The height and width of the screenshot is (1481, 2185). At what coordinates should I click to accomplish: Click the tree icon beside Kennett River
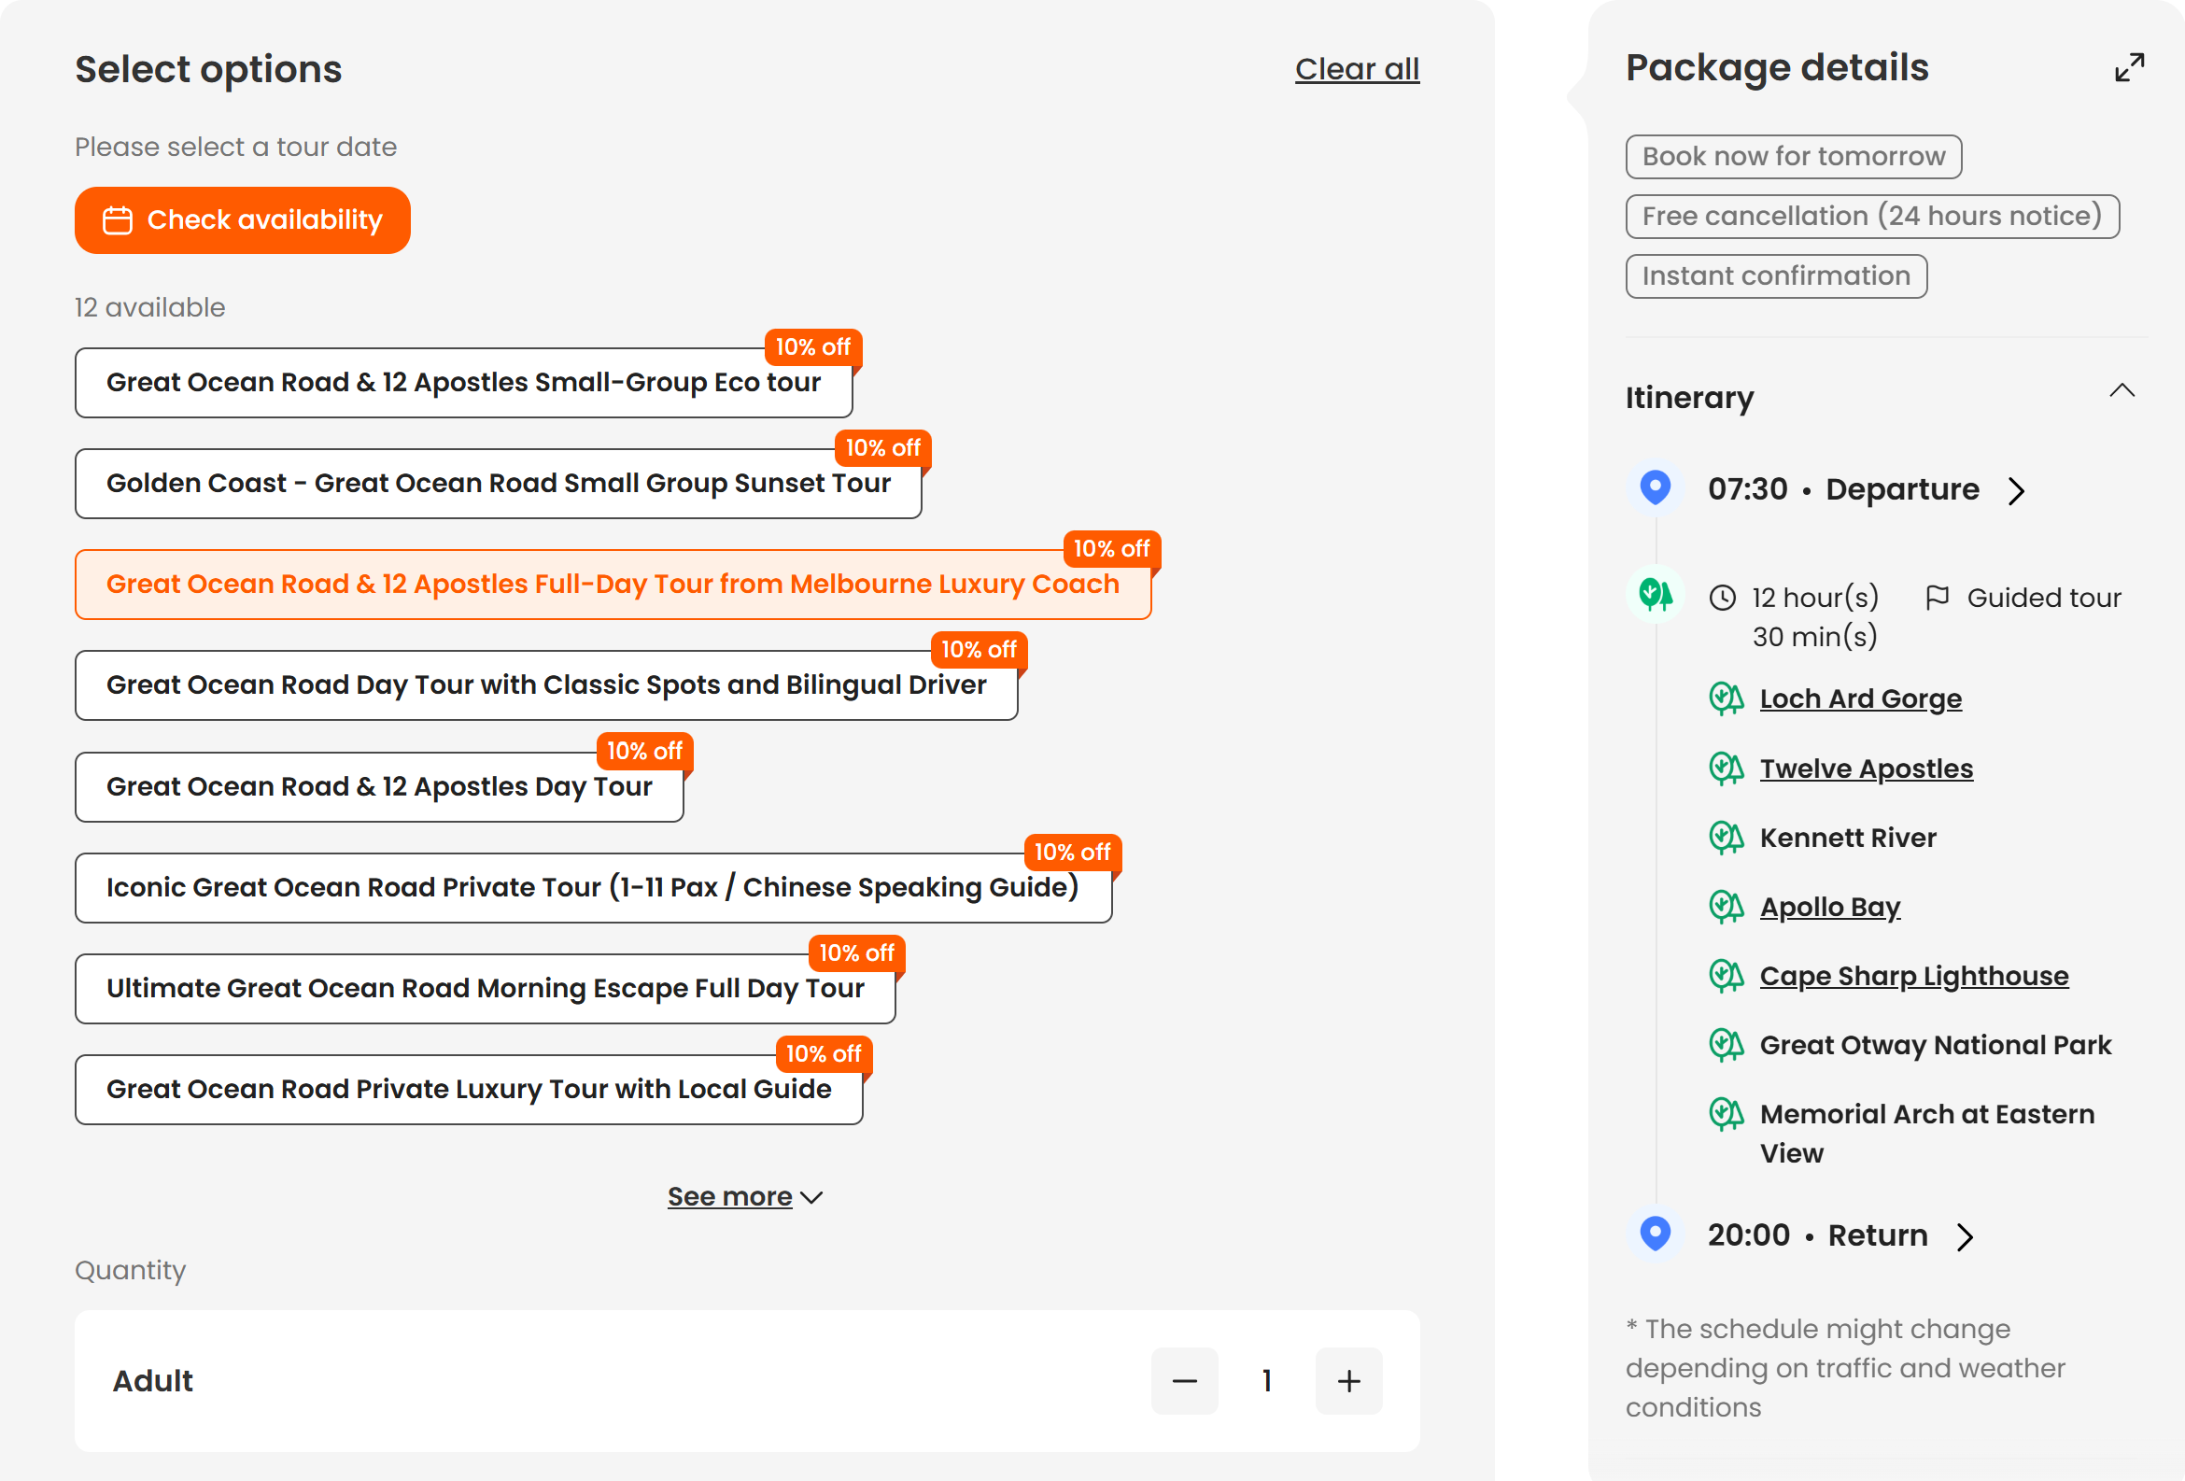[1726, 838]
